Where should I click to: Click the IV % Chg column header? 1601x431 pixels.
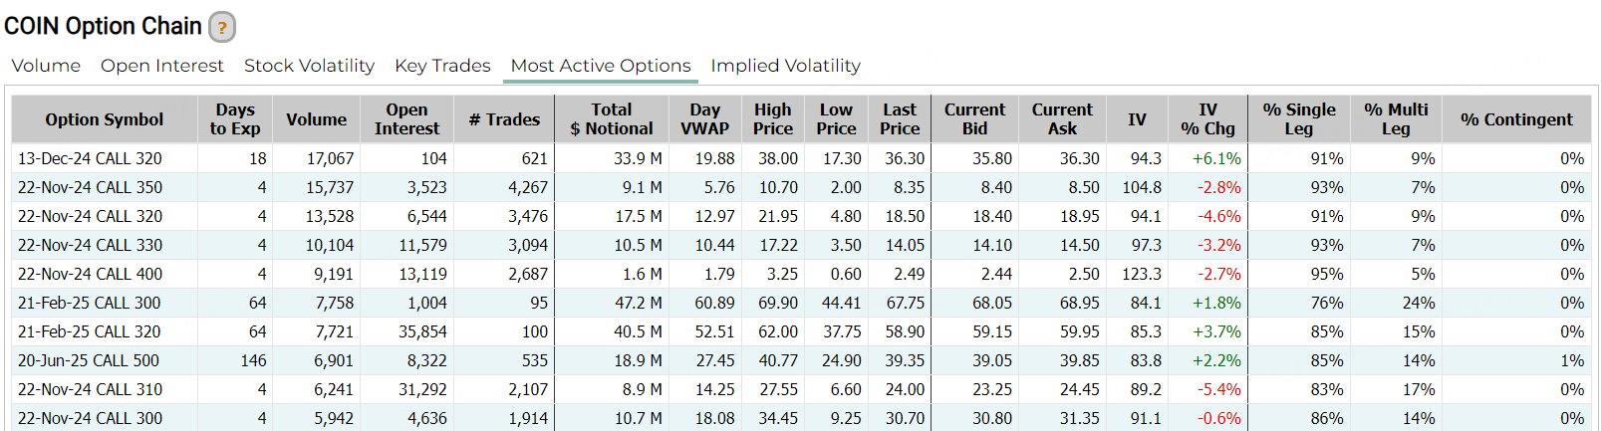1207,119
